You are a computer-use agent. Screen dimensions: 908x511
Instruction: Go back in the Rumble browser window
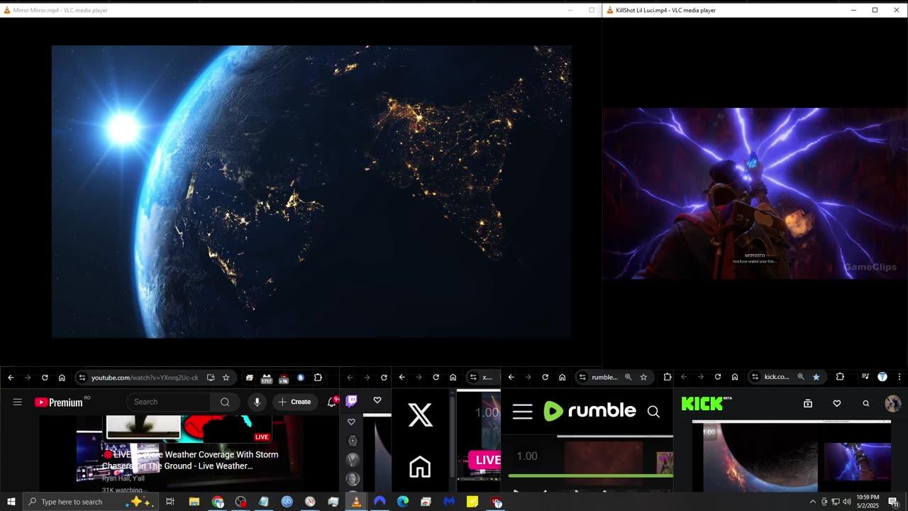[x=511, y=378]
